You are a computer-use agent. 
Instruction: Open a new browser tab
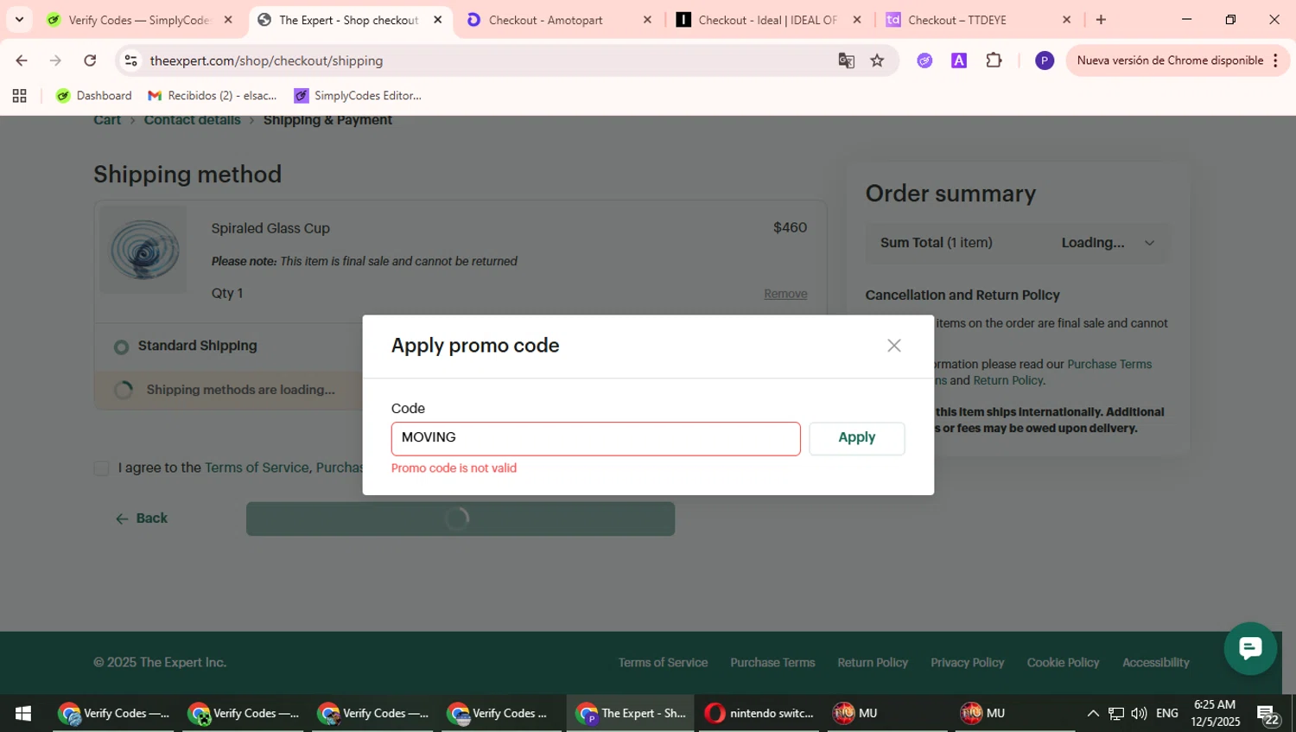coord(1101,19)
